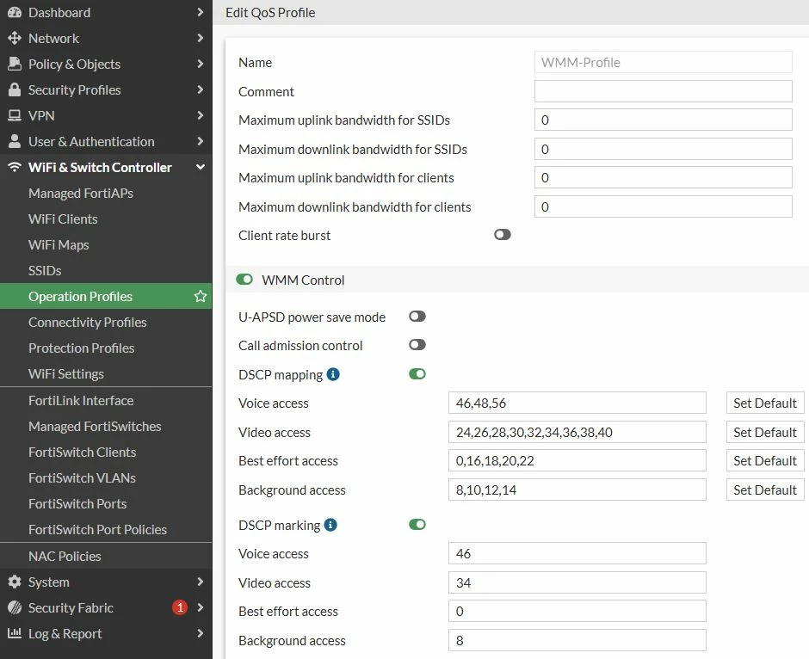Screen dimensions: 809x659
Task: Expand the Dashboard menu chevron
Action: click(201, 12)
